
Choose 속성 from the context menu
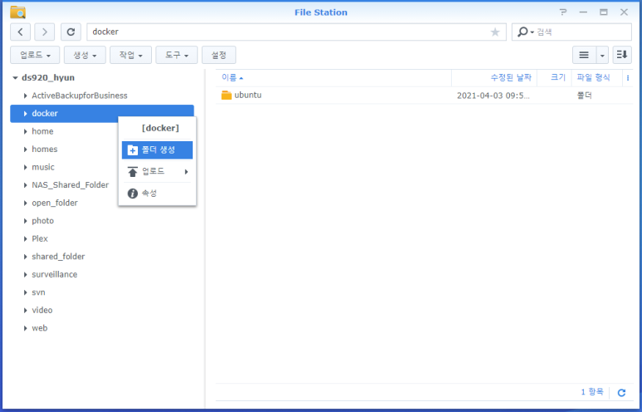[x=149, y=193]
